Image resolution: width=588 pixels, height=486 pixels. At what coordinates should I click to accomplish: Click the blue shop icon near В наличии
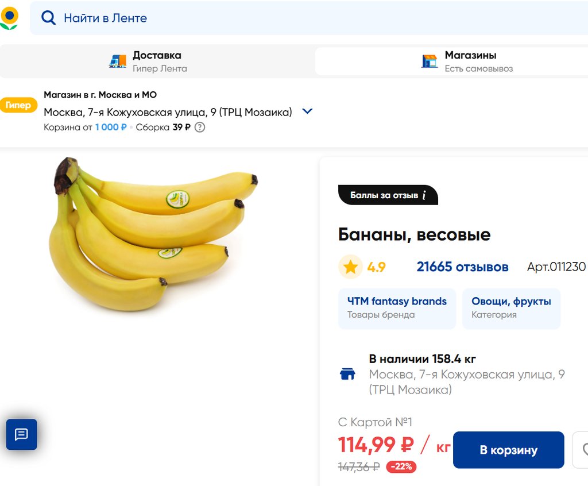[x=347, y=375]
